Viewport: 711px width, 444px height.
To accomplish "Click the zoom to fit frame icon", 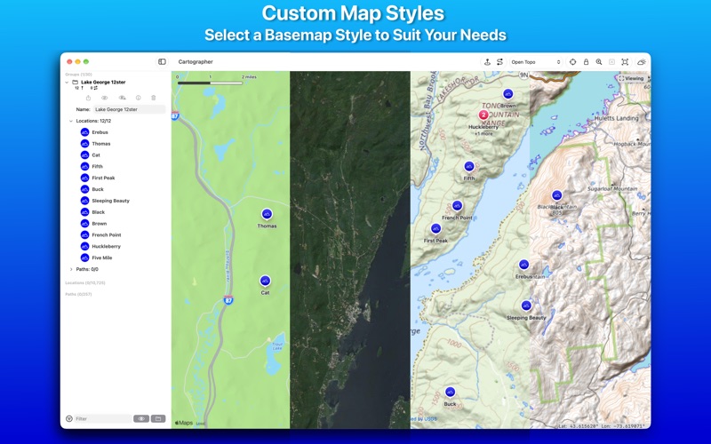I will [x=625, y=62].
